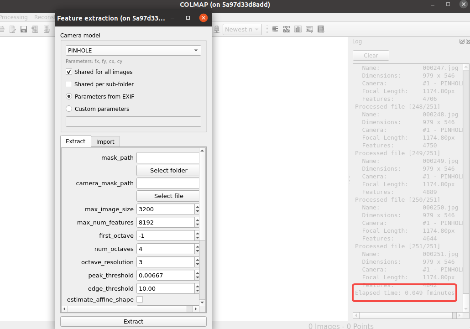
Task: Open the Match matrix QR-style icon
Action: point(286,29)
